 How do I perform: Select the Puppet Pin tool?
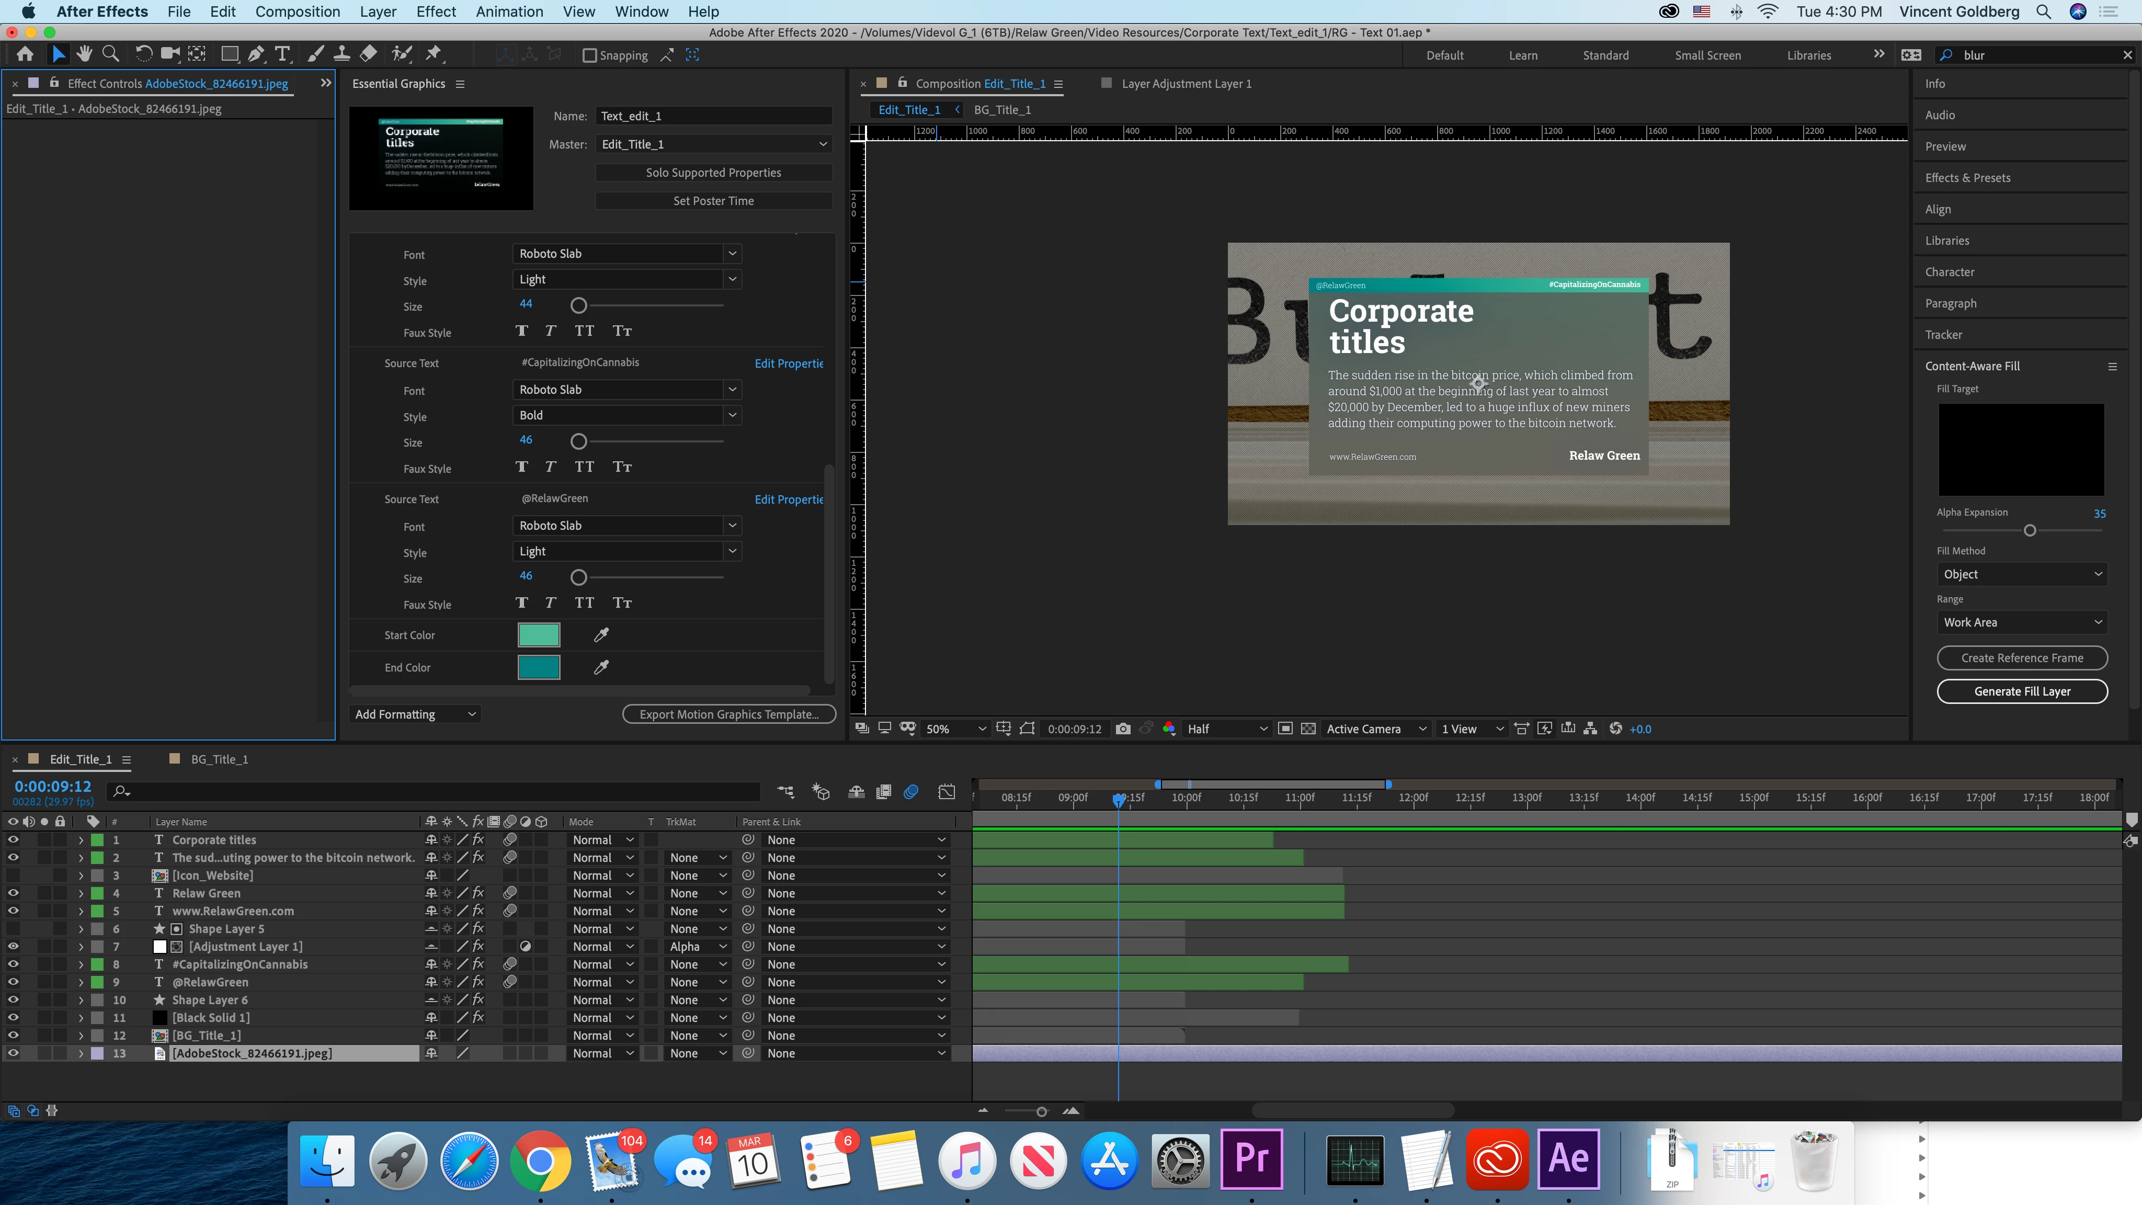pyautogui.click(x=433, y=55)
